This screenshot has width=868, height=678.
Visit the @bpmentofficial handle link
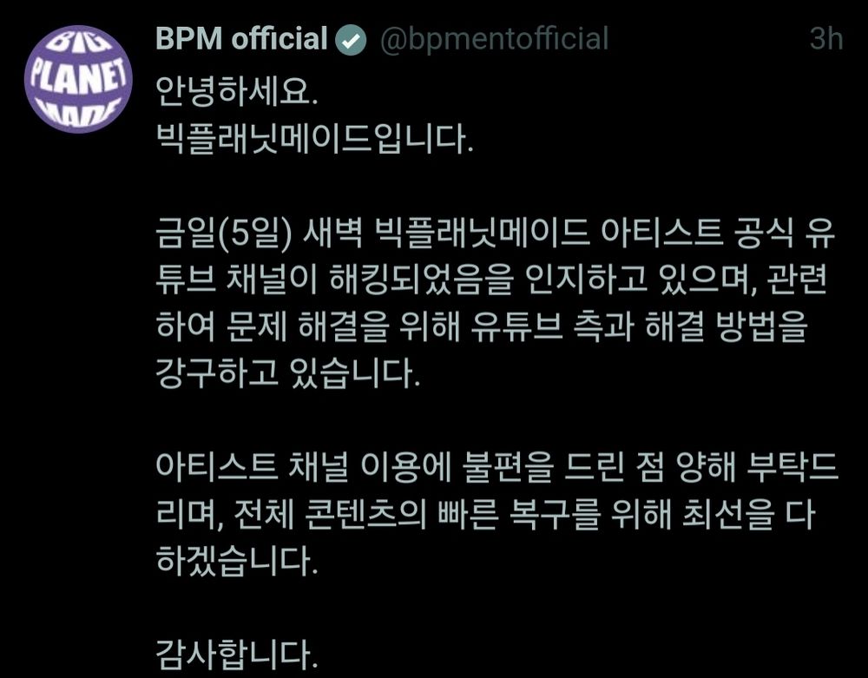coord(495,40)
